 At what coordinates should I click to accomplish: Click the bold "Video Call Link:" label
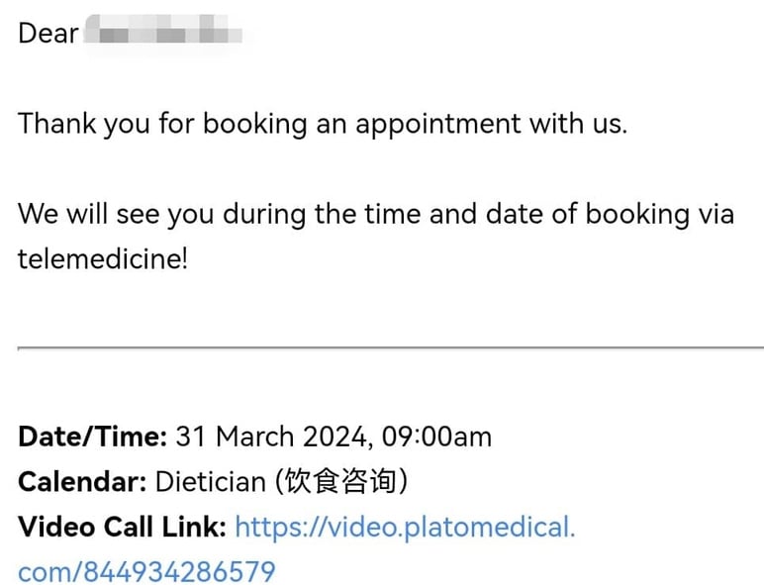point(122,527)
